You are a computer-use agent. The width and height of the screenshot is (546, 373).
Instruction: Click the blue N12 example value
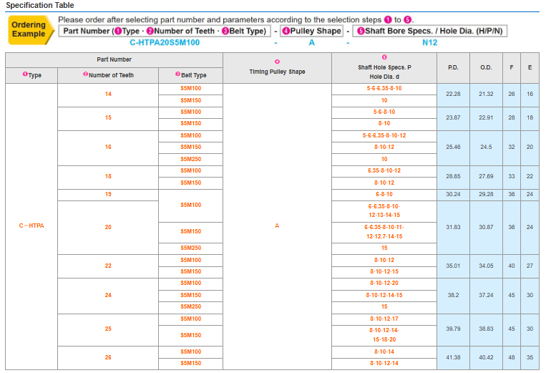tap(429, 42)
